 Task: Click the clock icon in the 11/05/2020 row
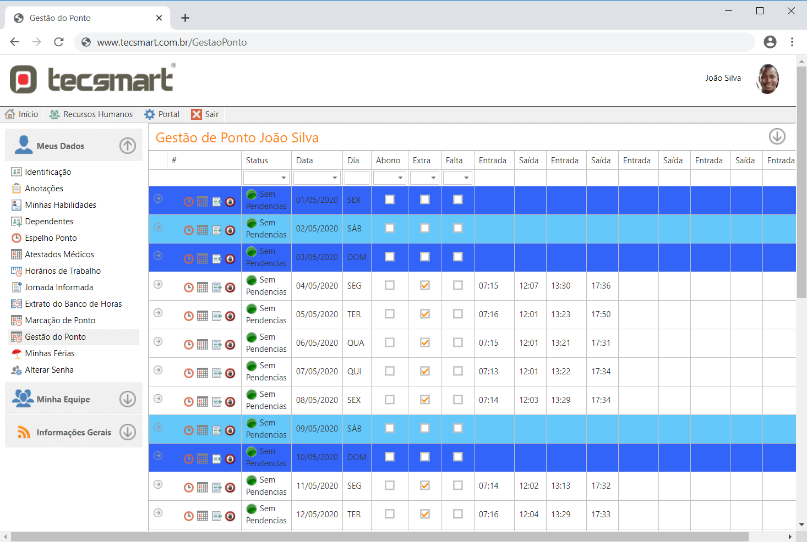[189, 488]
